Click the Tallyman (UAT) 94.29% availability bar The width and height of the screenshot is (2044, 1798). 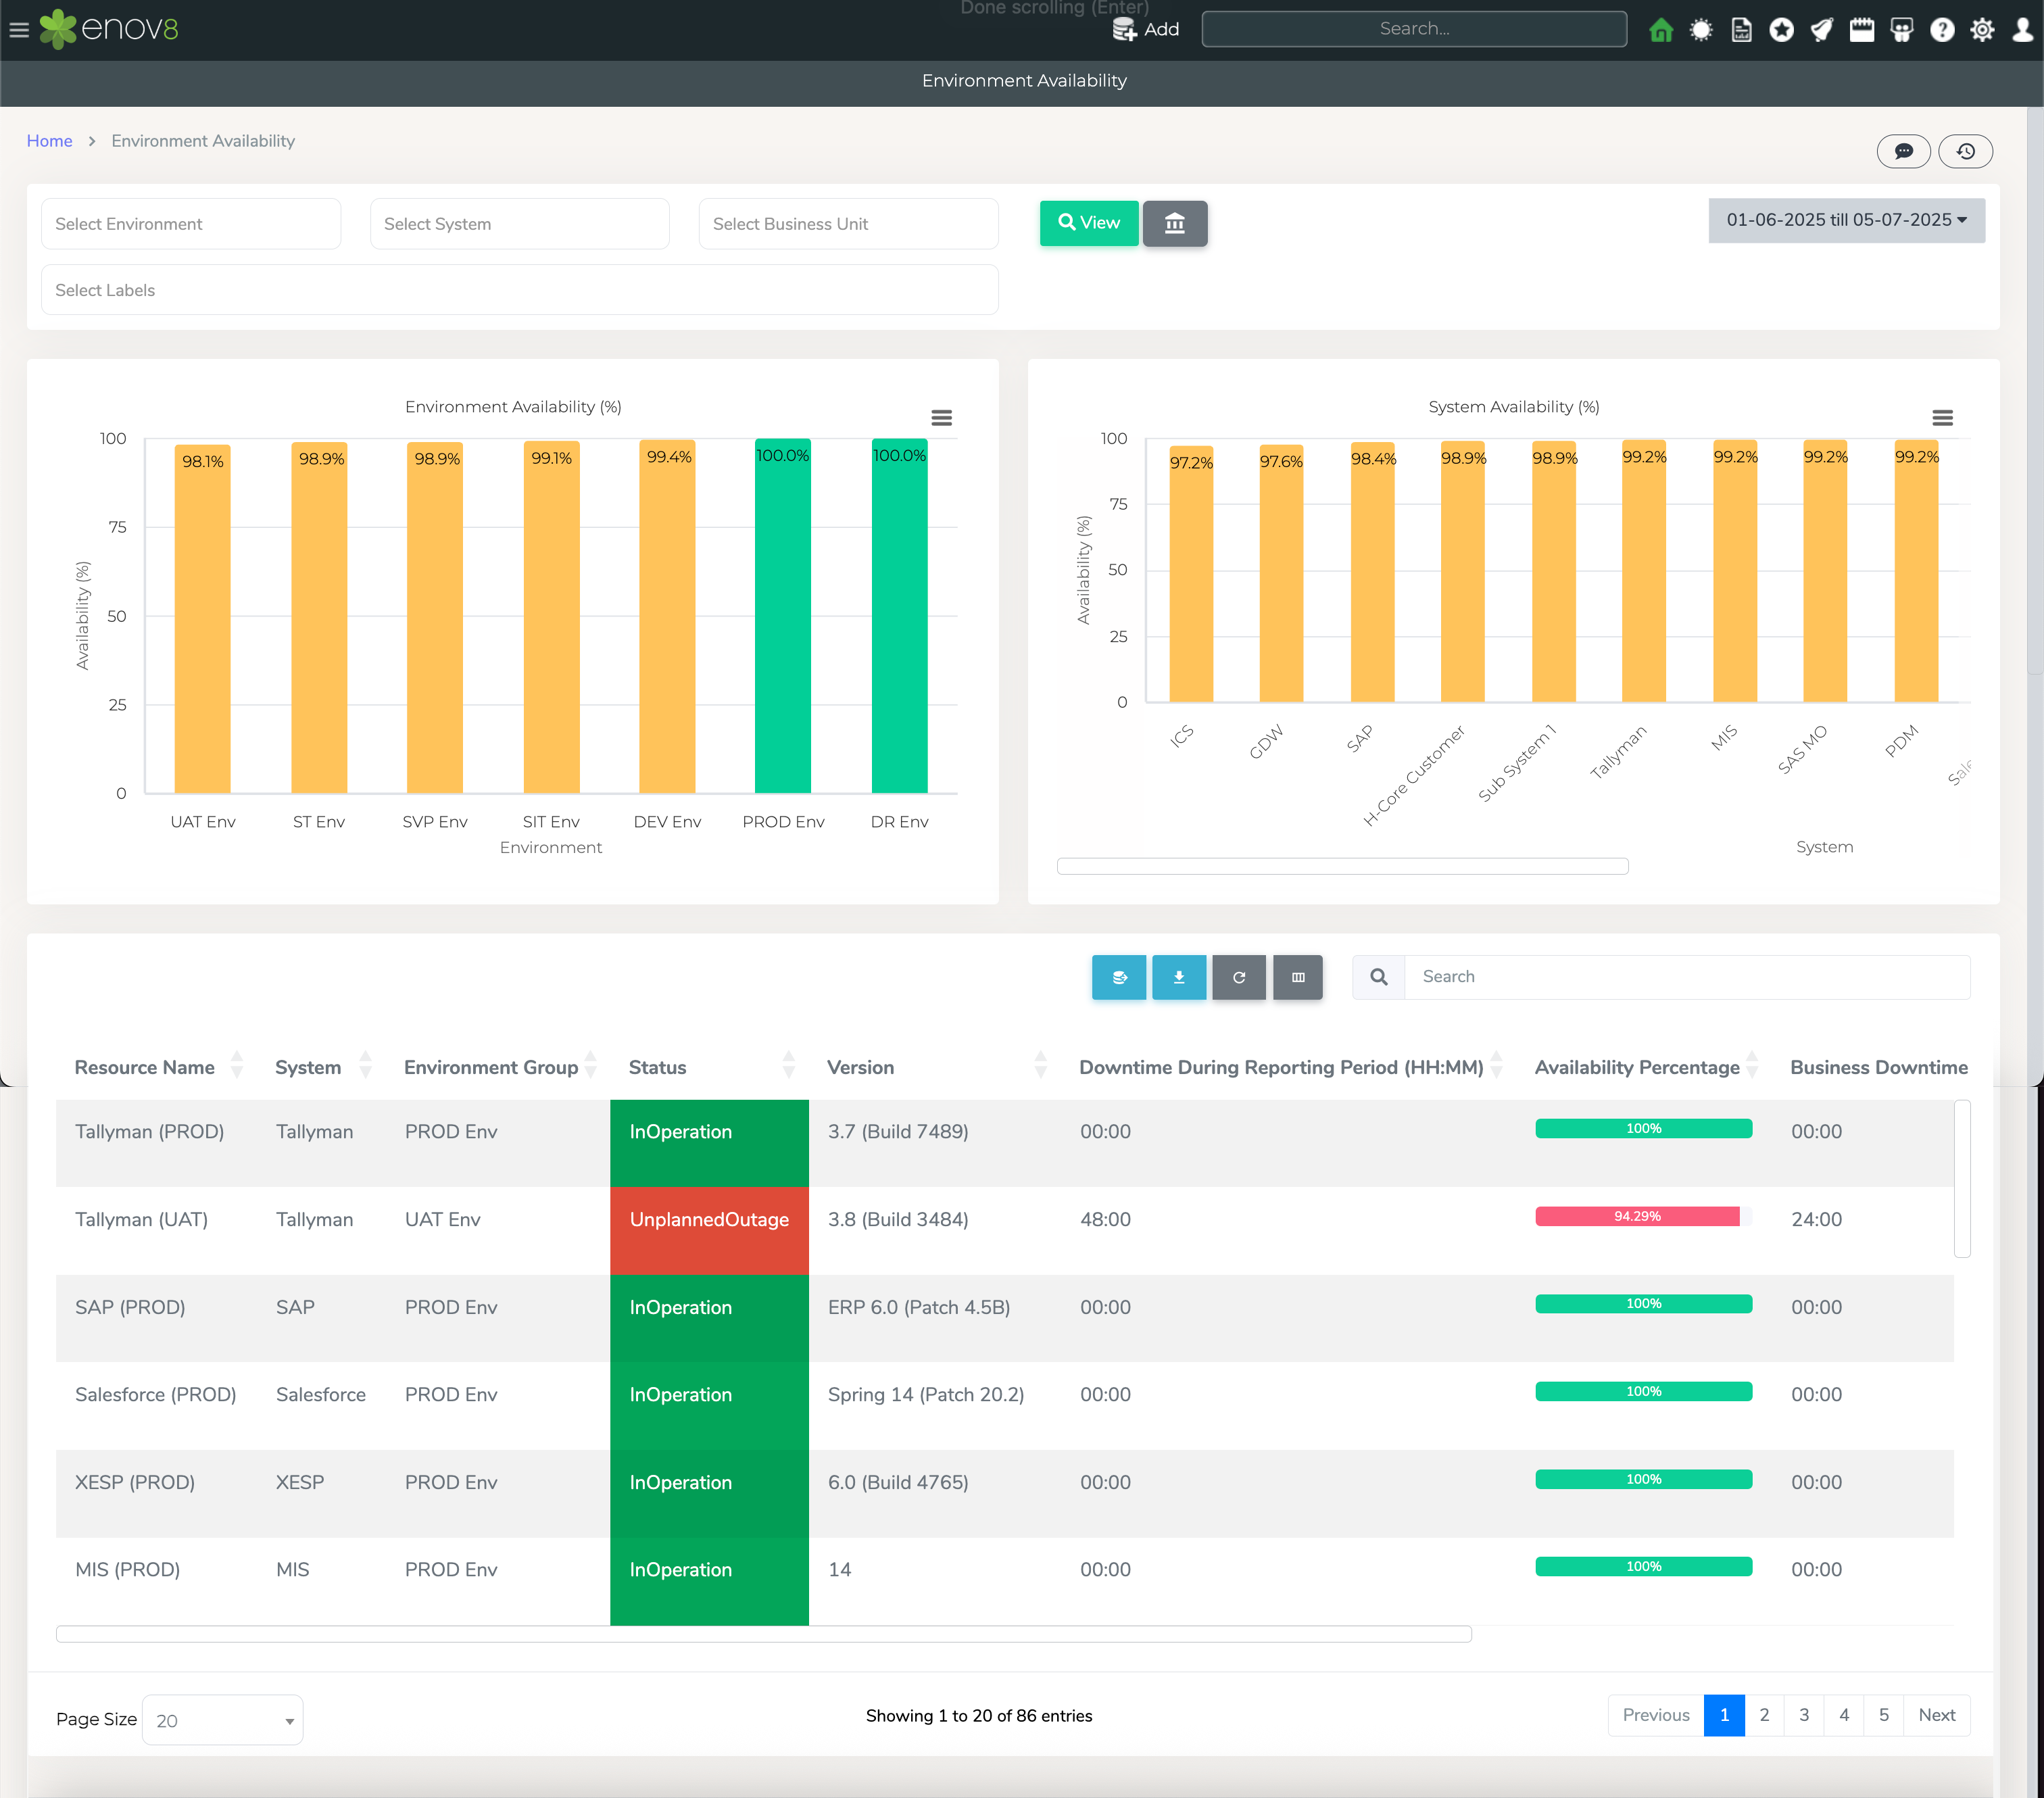(1643, 1216)
